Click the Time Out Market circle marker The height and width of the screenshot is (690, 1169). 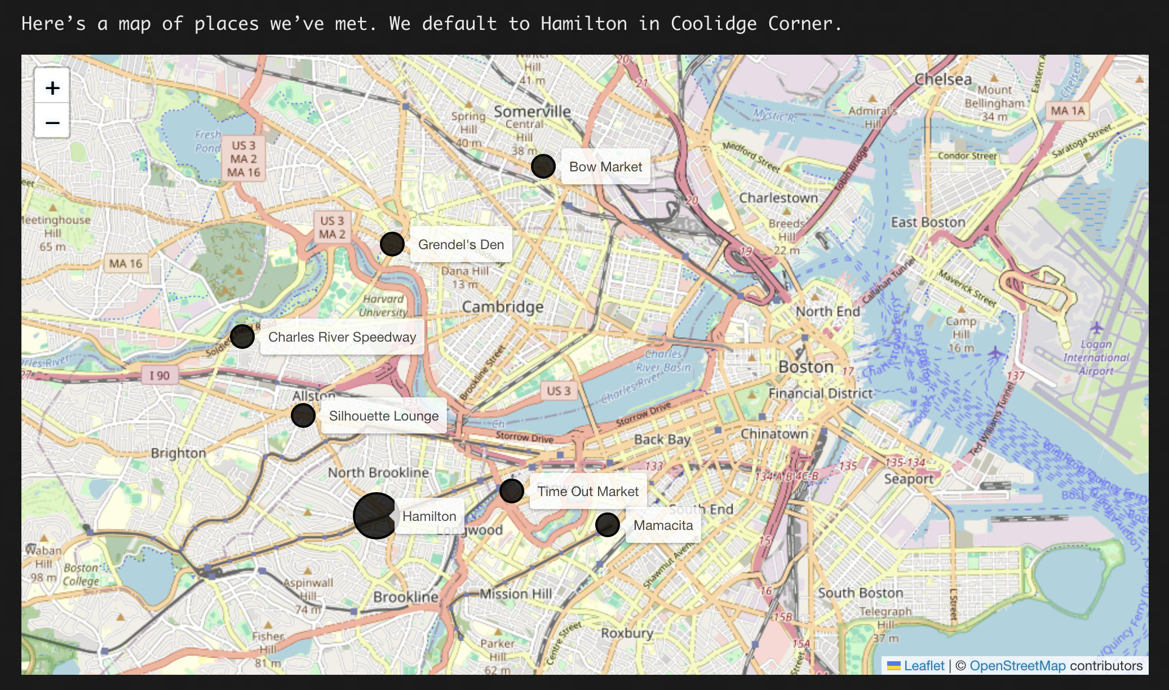pos(512,491)
